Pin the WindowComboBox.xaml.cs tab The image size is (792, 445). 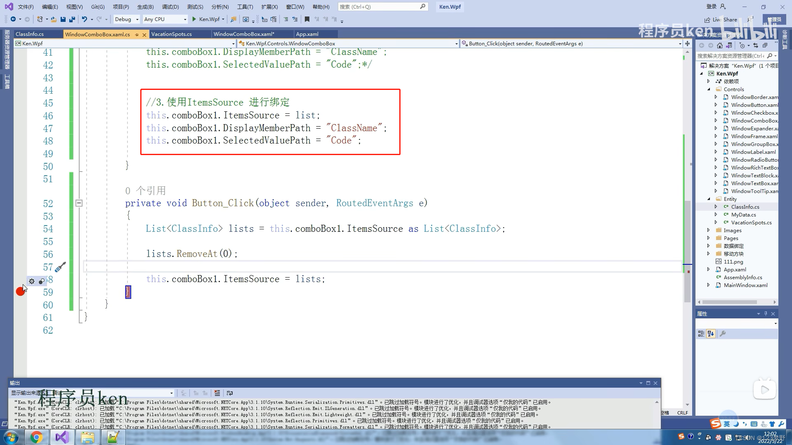coord(137,35)
